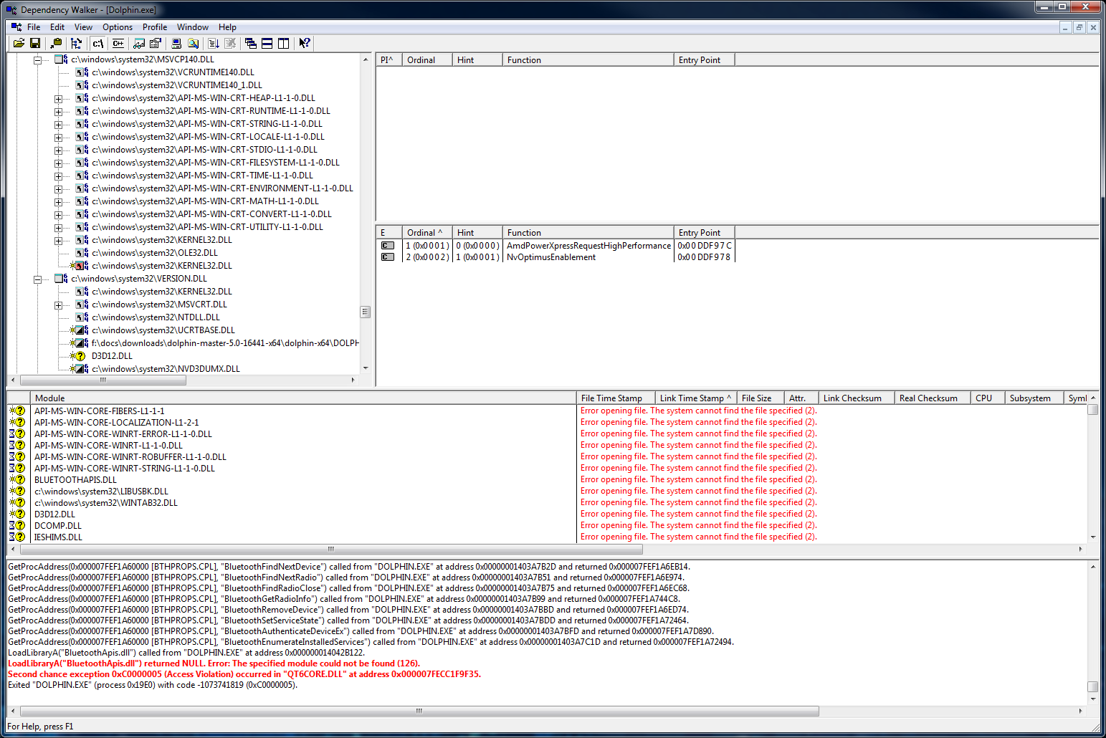This screenshot has height=738, width=1106.
Task: Click the Save floppy disk icon
Action: click(34, 43)
